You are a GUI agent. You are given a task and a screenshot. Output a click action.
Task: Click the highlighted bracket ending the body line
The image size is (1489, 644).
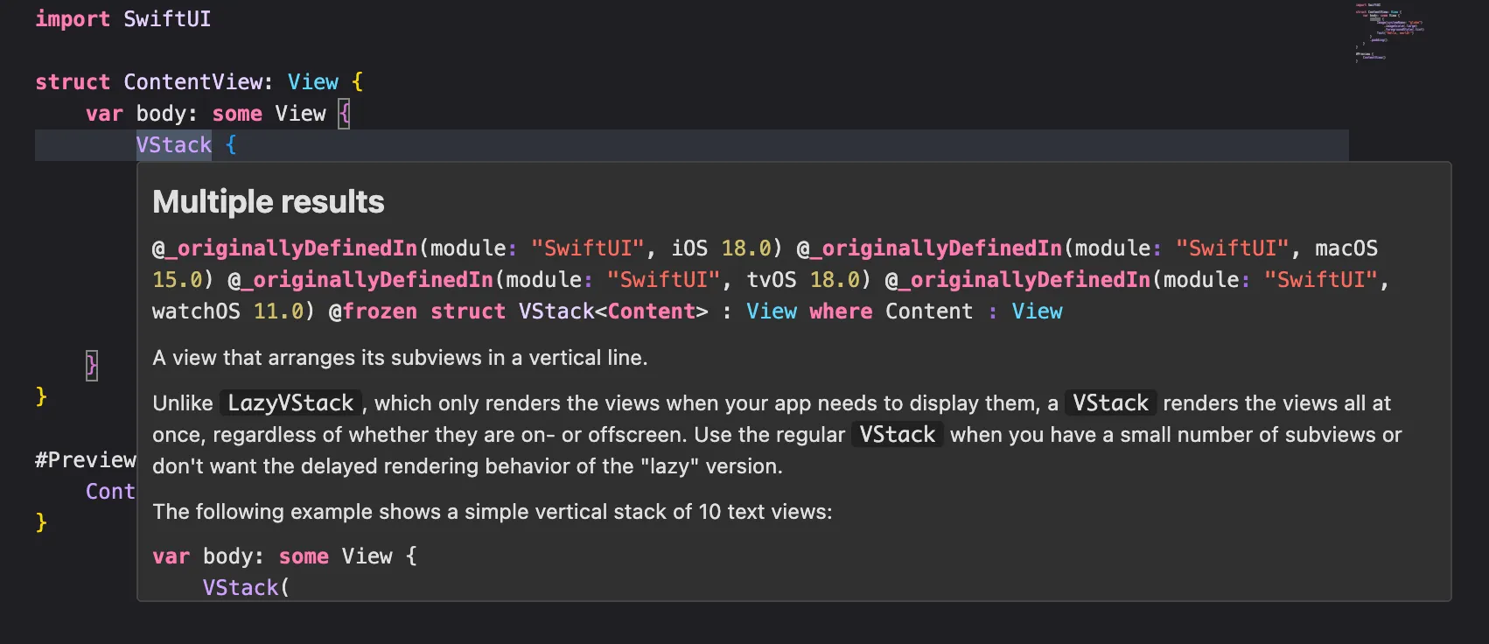coord(344,114)
